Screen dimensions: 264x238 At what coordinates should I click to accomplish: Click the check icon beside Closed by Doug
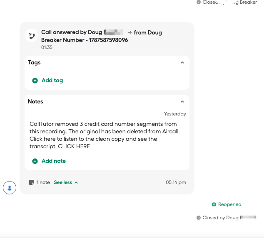tap(199, 218)
